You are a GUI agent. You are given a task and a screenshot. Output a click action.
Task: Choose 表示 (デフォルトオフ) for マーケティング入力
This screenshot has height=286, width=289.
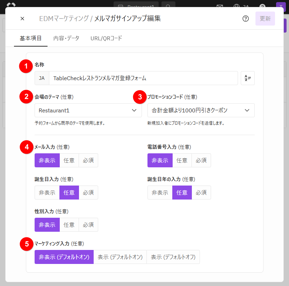(x=173, y=257)
